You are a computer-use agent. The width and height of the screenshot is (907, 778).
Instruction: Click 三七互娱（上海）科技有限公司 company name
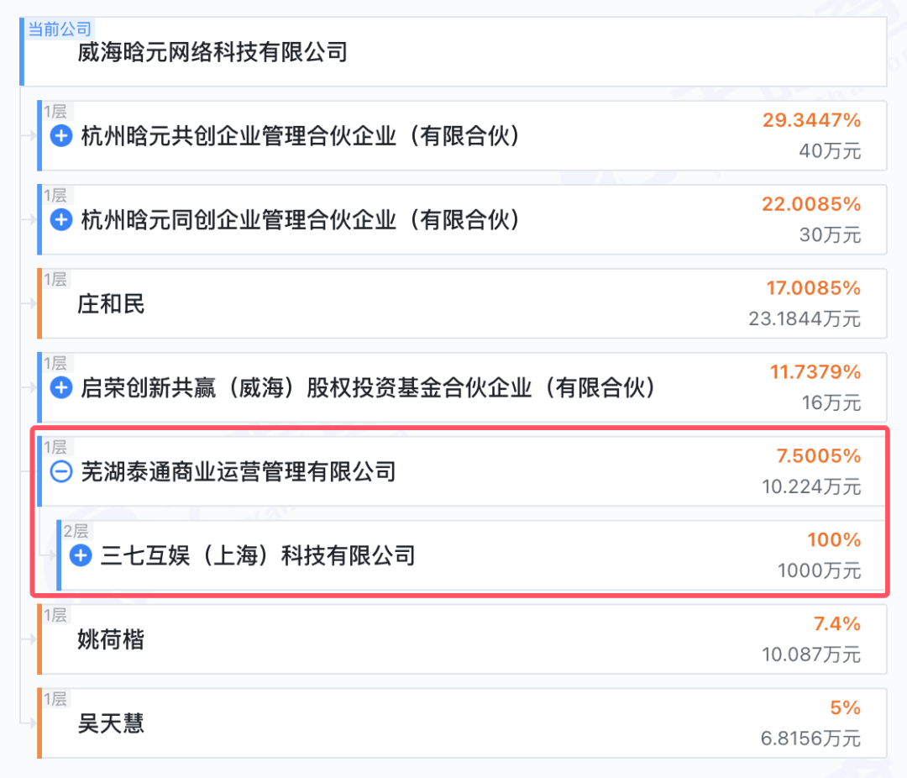pyautogui.click(x=258, y=555)
